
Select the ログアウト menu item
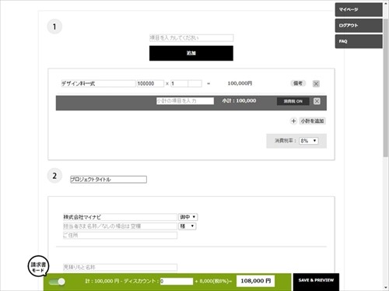point(359,26)
